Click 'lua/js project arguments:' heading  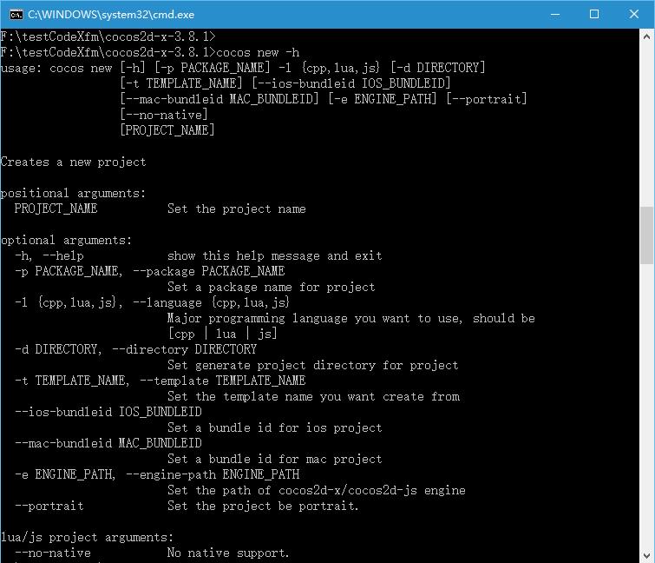click(88, 538)
